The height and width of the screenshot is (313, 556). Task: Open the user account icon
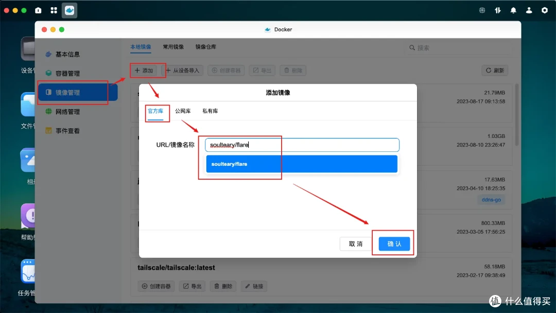coord(529,10)
